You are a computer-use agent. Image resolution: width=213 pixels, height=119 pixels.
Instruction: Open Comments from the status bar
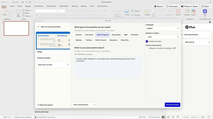click(154, 117)
